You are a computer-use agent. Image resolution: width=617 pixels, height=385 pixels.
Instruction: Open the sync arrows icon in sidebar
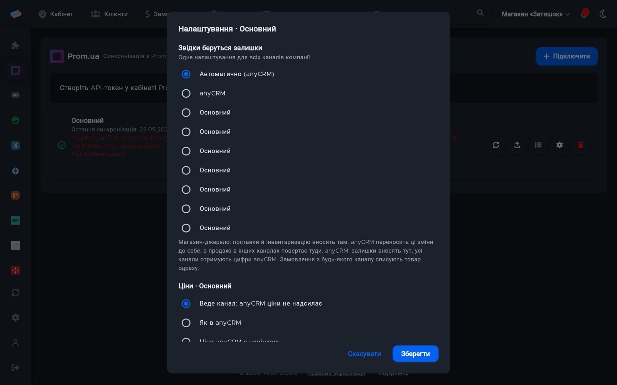tap(15, 293)
